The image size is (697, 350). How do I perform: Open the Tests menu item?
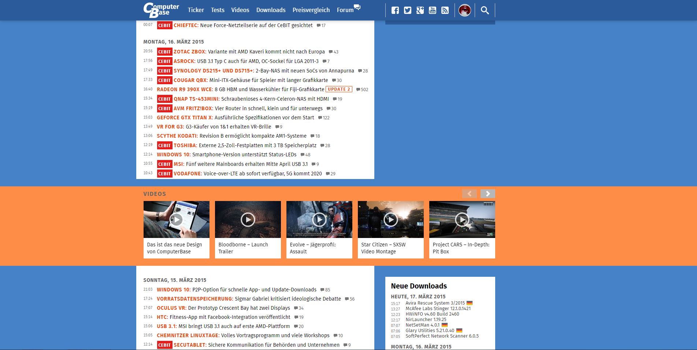click(x=218, y=10)
